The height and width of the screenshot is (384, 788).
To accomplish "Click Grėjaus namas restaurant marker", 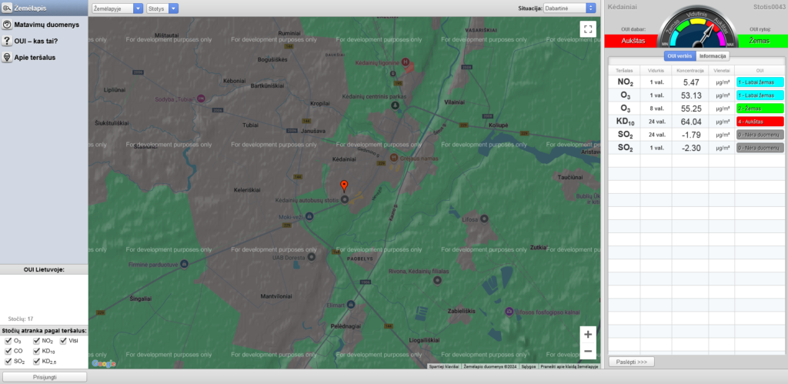I will point(393,158).
